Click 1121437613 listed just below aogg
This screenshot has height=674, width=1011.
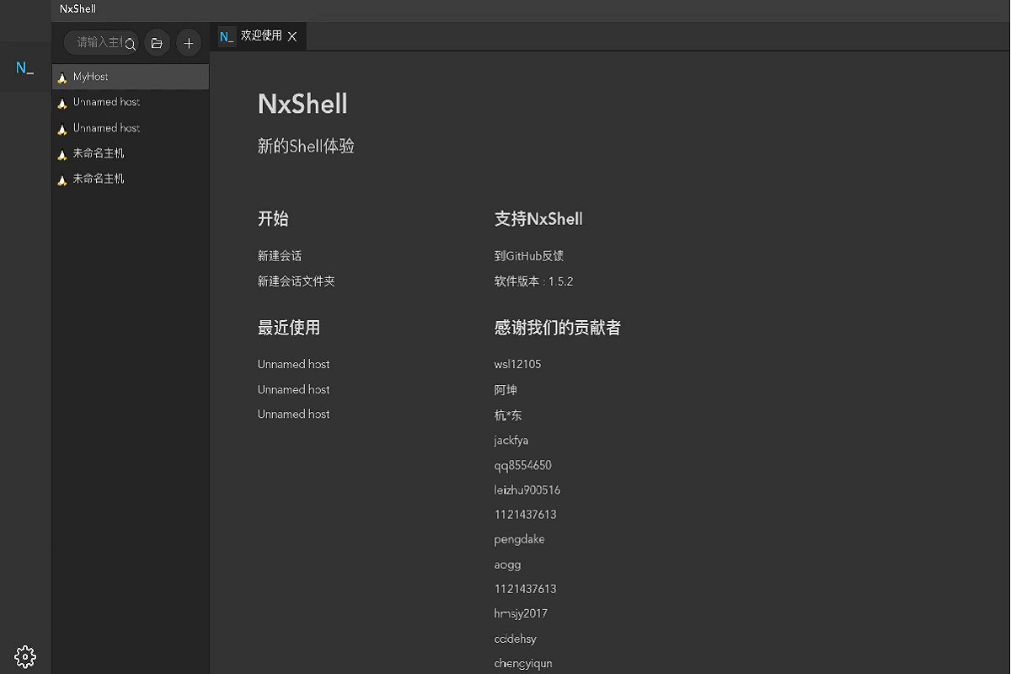(525, 589)
